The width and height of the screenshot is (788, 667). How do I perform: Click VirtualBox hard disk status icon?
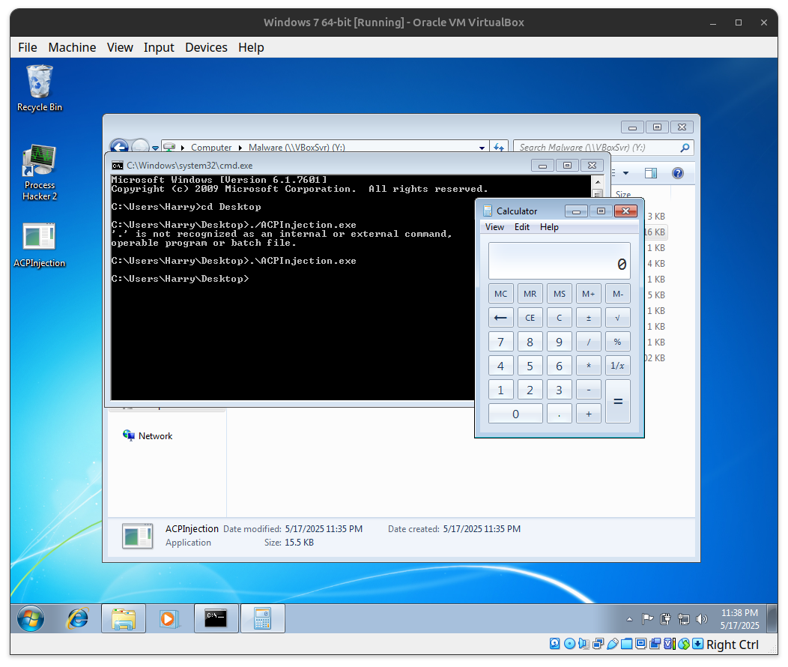(555, 644)
